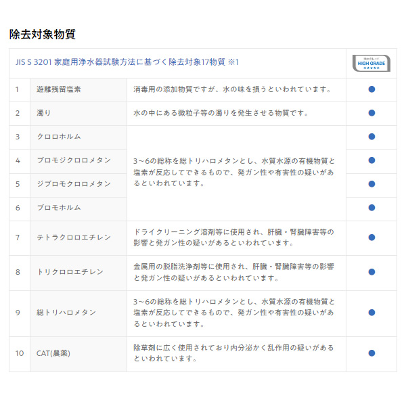This screenshot has width=406, height=406.
Task: Click the blue dot for ブロモホルム
Action: point(371,208)
